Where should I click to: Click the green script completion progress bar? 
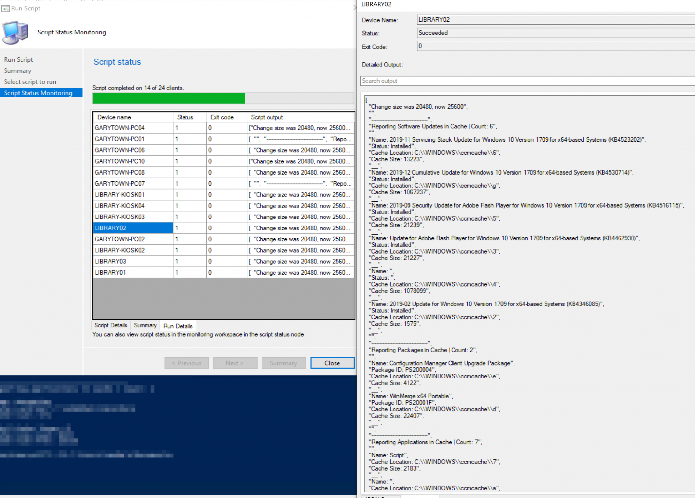pos(169,98)
